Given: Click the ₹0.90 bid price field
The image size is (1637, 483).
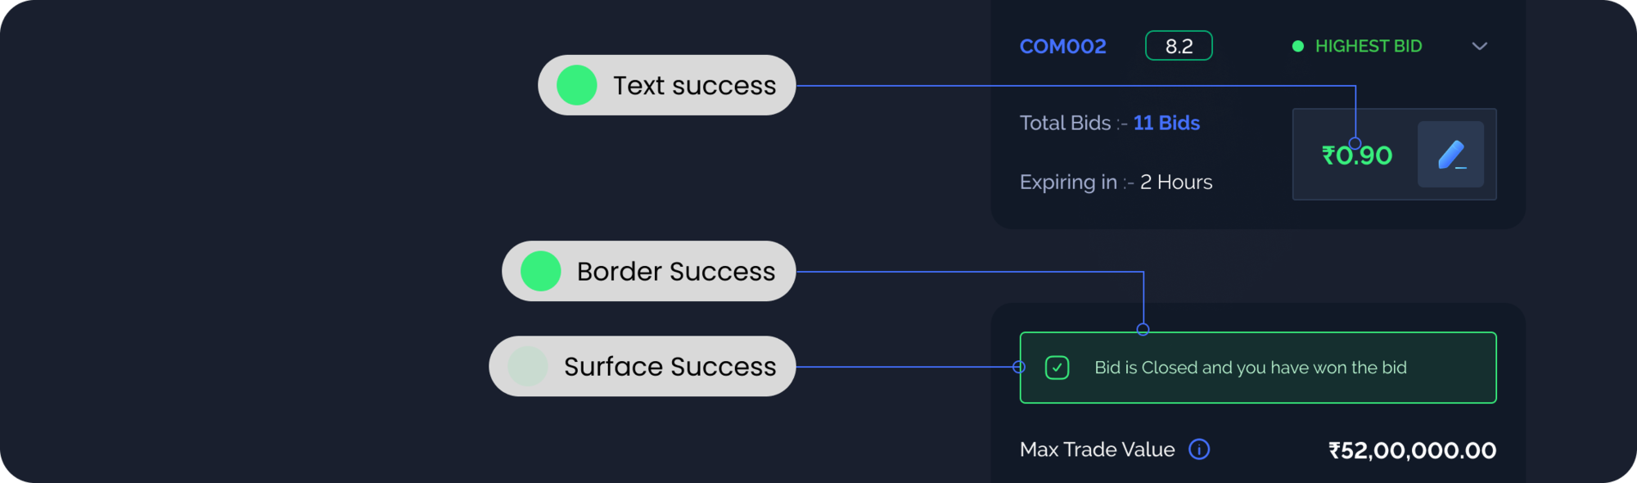Looking at the screenshot, I should pyautogui.click(x=1357, y=155).
